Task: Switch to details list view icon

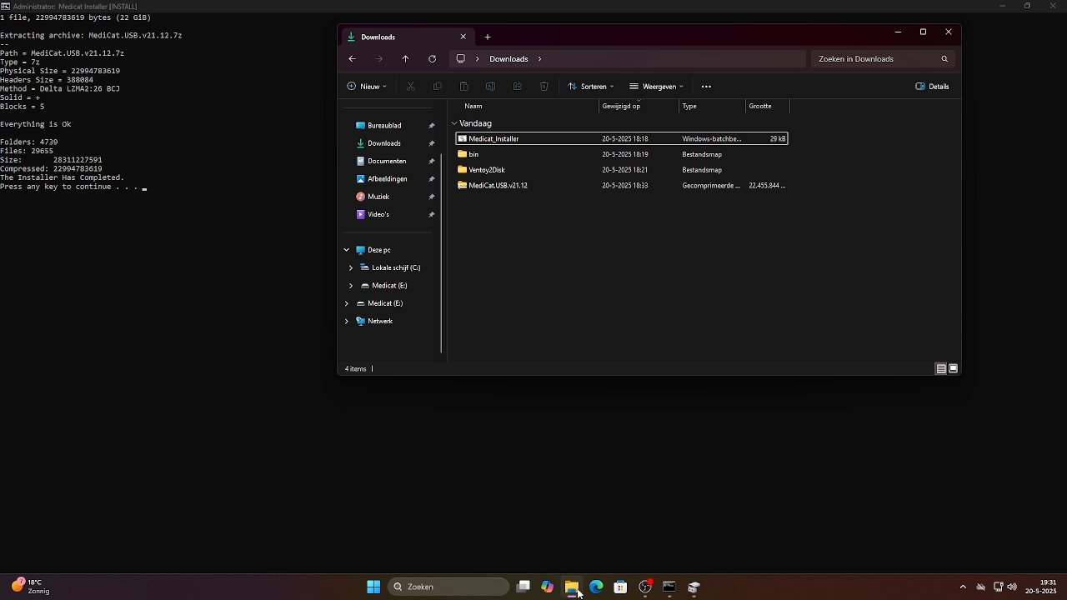Action: (x=940, y=368)
